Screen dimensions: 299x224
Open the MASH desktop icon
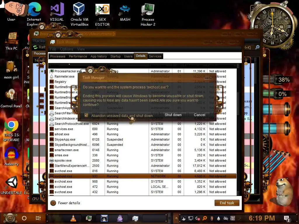(x=125, y=13)
